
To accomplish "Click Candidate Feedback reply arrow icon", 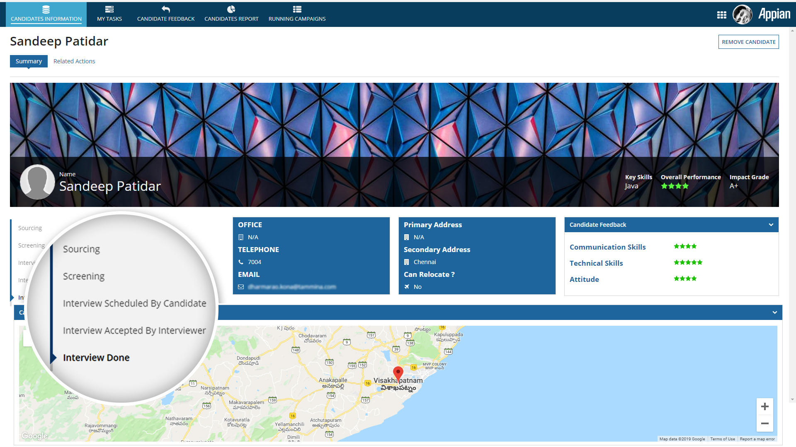I will pos(166,10).
